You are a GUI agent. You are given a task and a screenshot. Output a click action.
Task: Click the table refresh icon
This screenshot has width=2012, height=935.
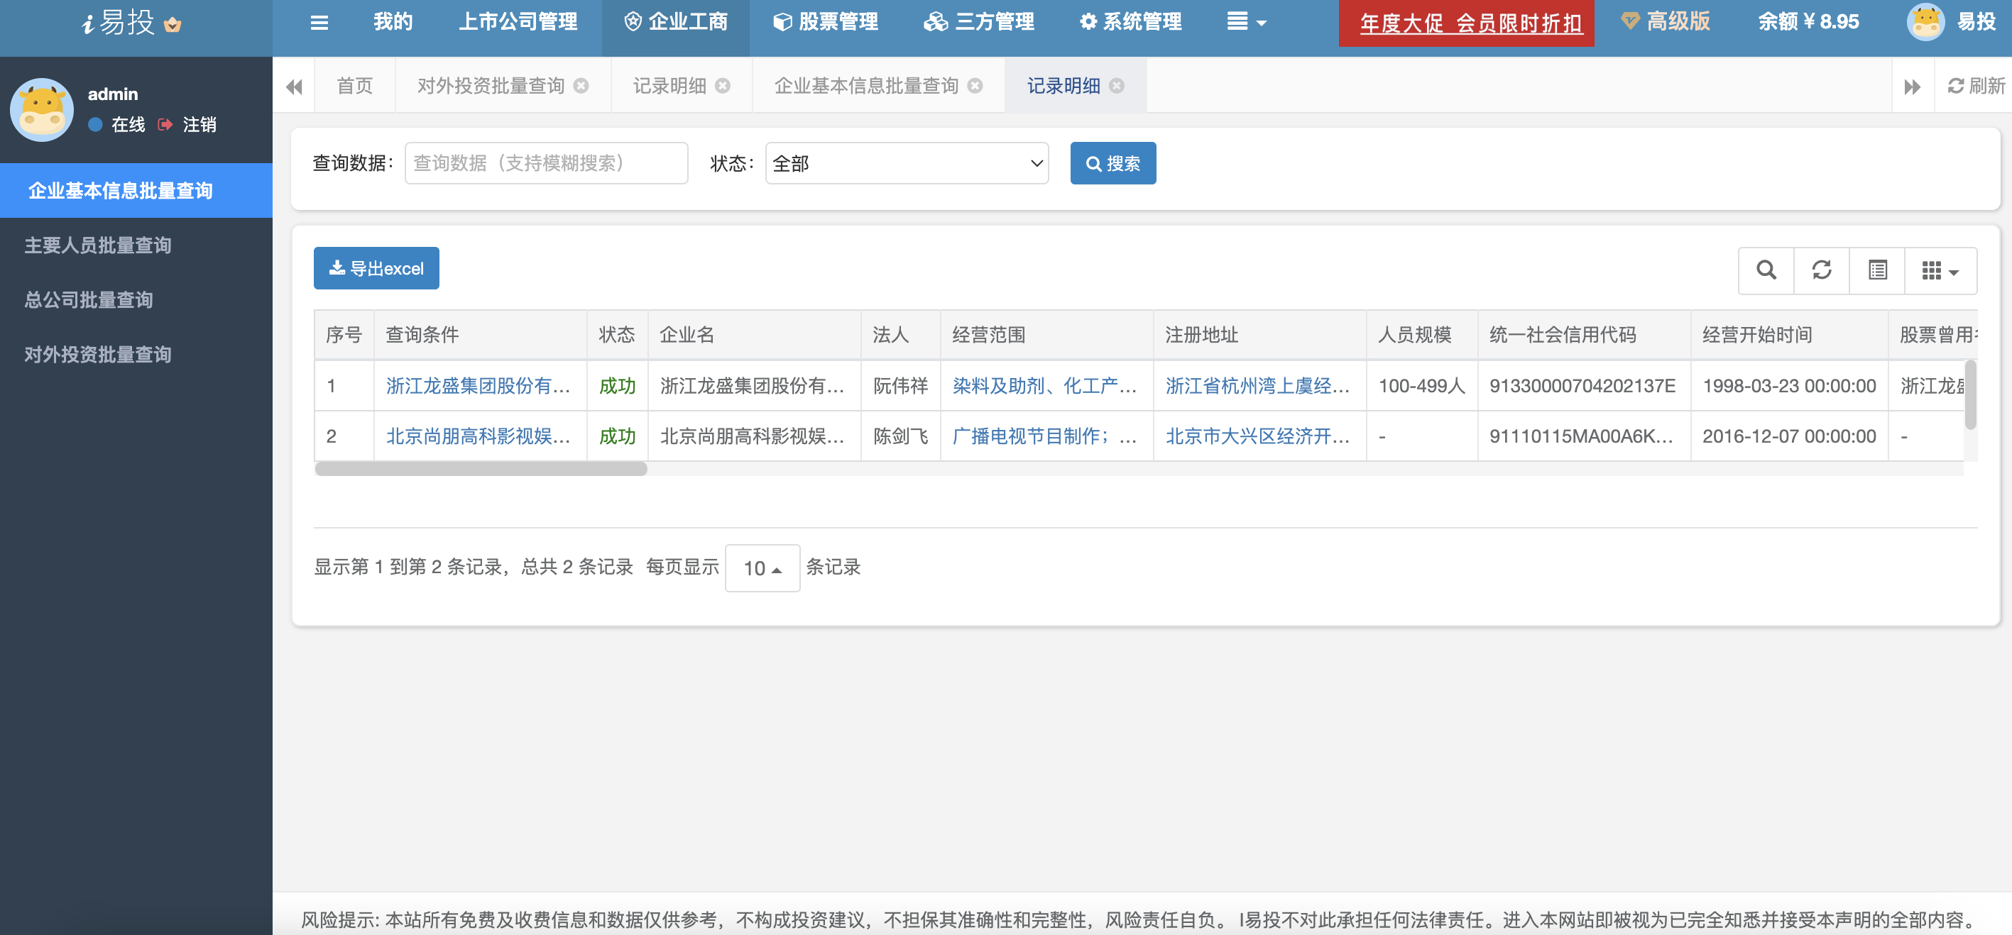tap(1822, 270)
